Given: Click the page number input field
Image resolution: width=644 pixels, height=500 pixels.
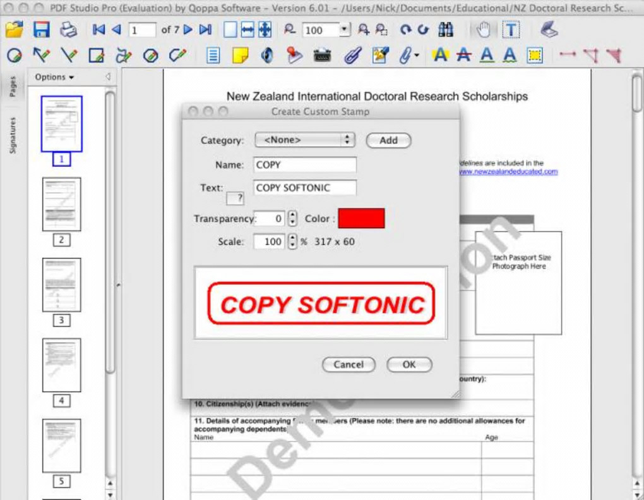Looking at the screenshot, I should [142, 30].
